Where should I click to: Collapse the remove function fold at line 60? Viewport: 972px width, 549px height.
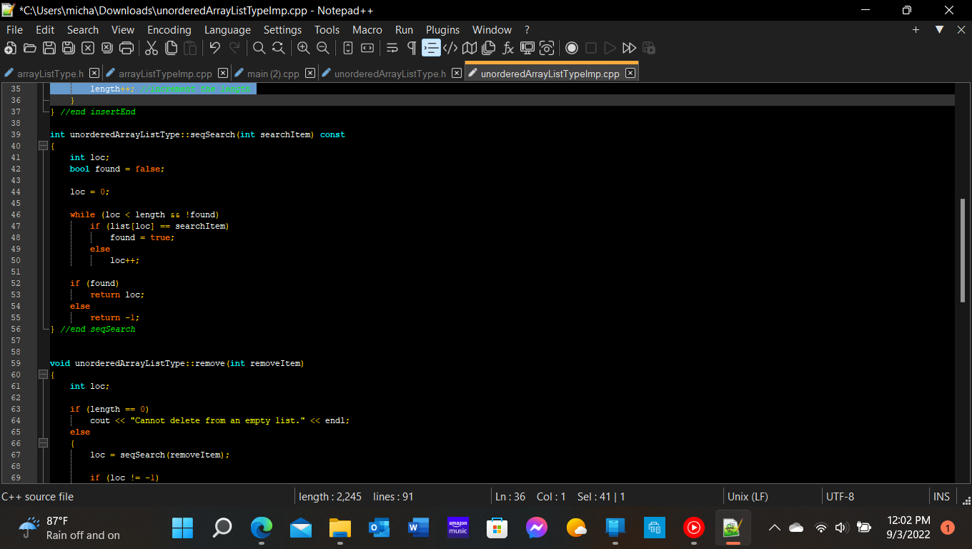[43, 375]
